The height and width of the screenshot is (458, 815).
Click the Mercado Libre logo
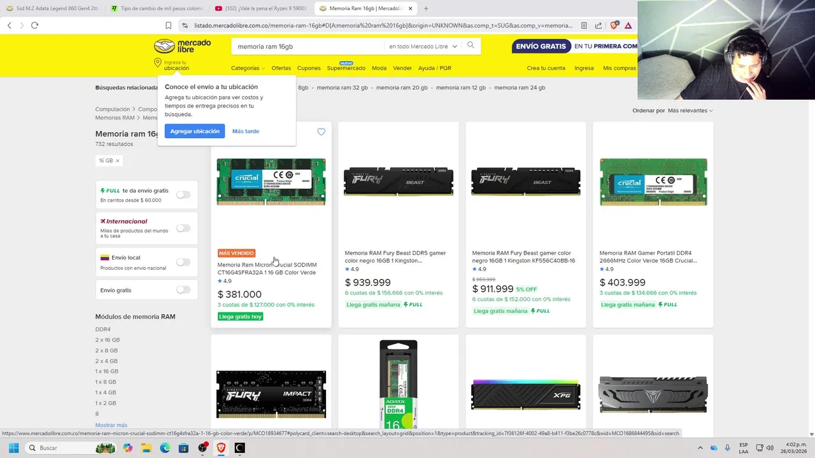(183, 46)
